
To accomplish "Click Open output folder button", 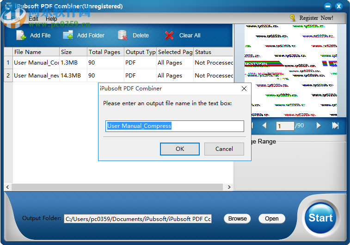I will click(x=272, y=219).
